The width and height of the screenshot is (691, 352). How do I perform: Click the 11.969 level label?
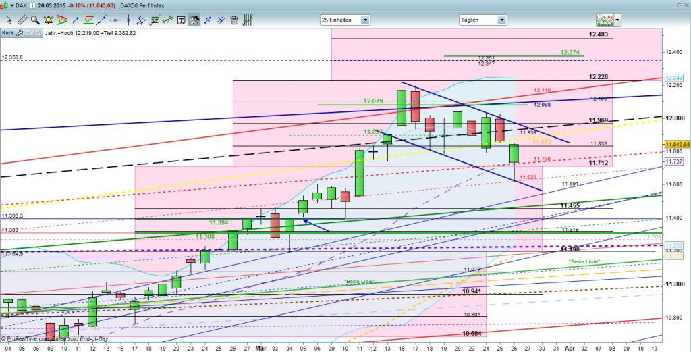pos(598,120)
